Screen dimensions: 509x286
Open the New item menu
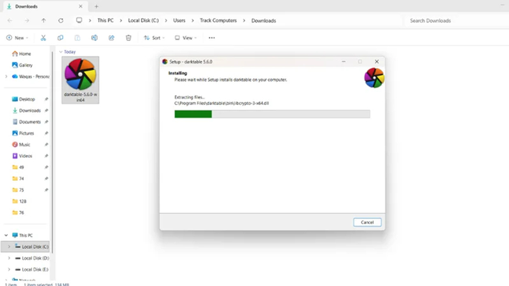pos(17,38)
